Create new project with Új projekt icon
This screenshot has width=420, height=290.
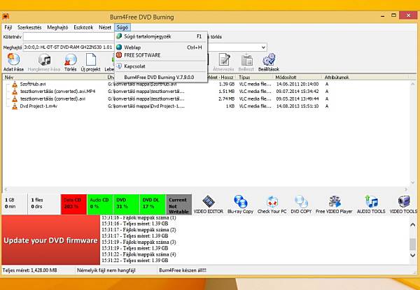point(91,62)
